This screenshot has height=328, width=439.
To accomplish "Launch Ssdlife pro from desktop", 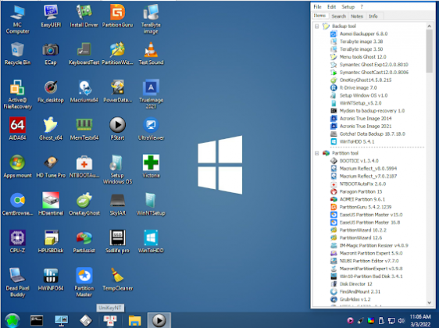I will tap(117, 241).
